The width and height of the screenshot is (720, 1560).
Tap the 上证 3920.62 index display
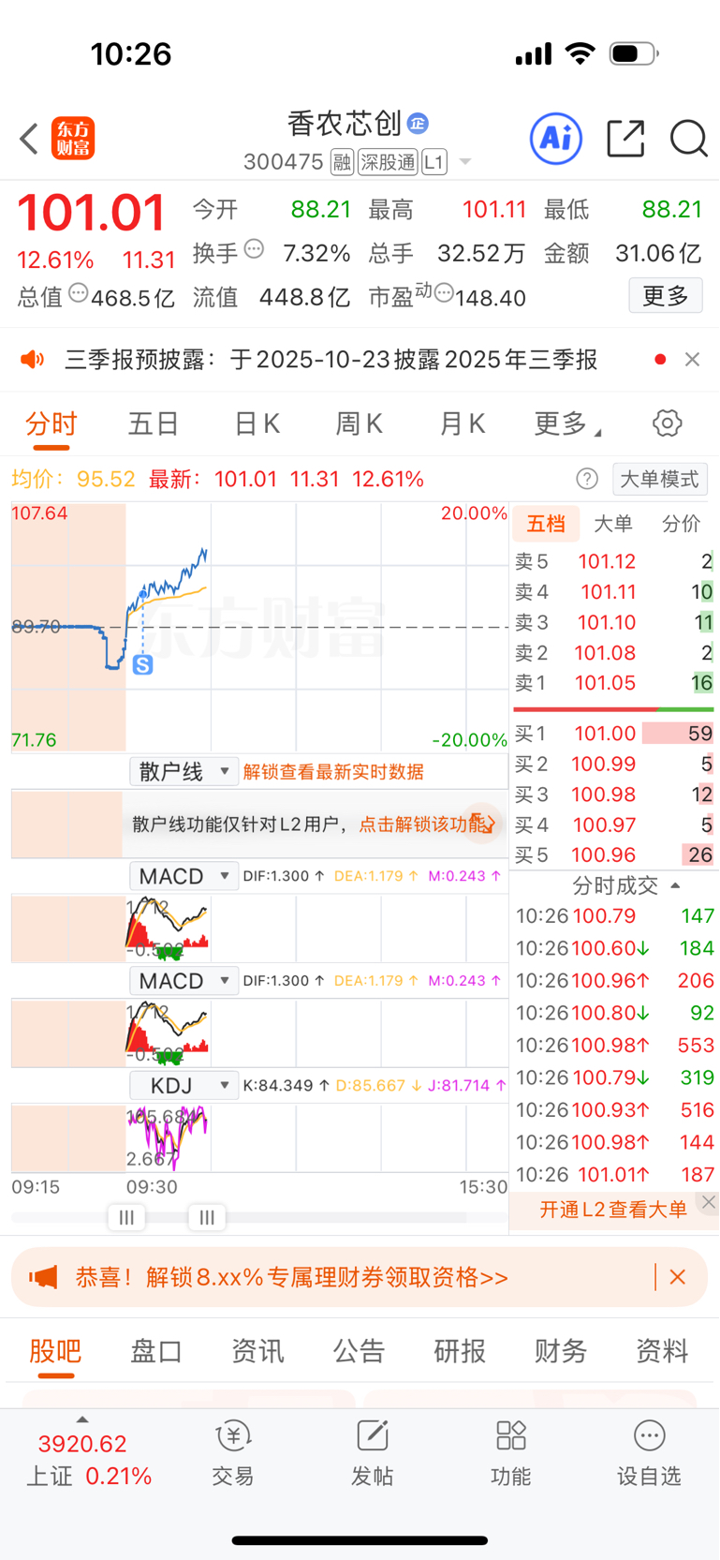(x=89, y=1459)
